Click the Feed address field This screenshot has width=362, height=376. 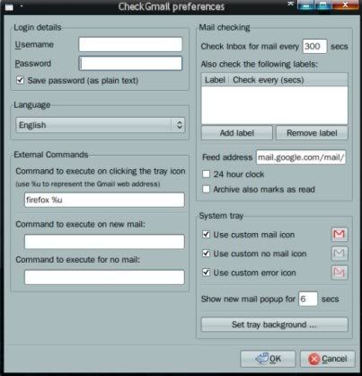point(301,157)
